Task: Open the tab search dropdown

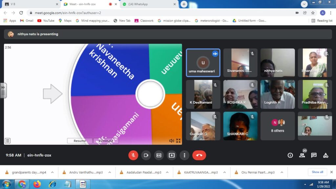Action: coord(304,4)
